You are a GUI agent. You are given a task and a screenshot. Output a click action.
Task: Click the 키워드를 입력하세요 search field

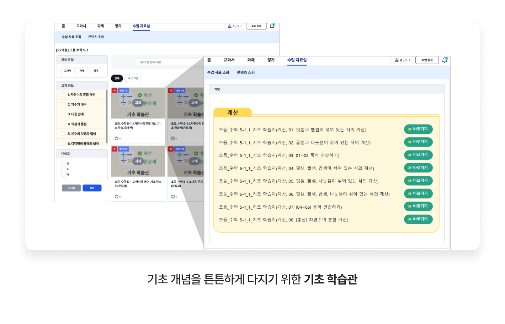(167, 62)
